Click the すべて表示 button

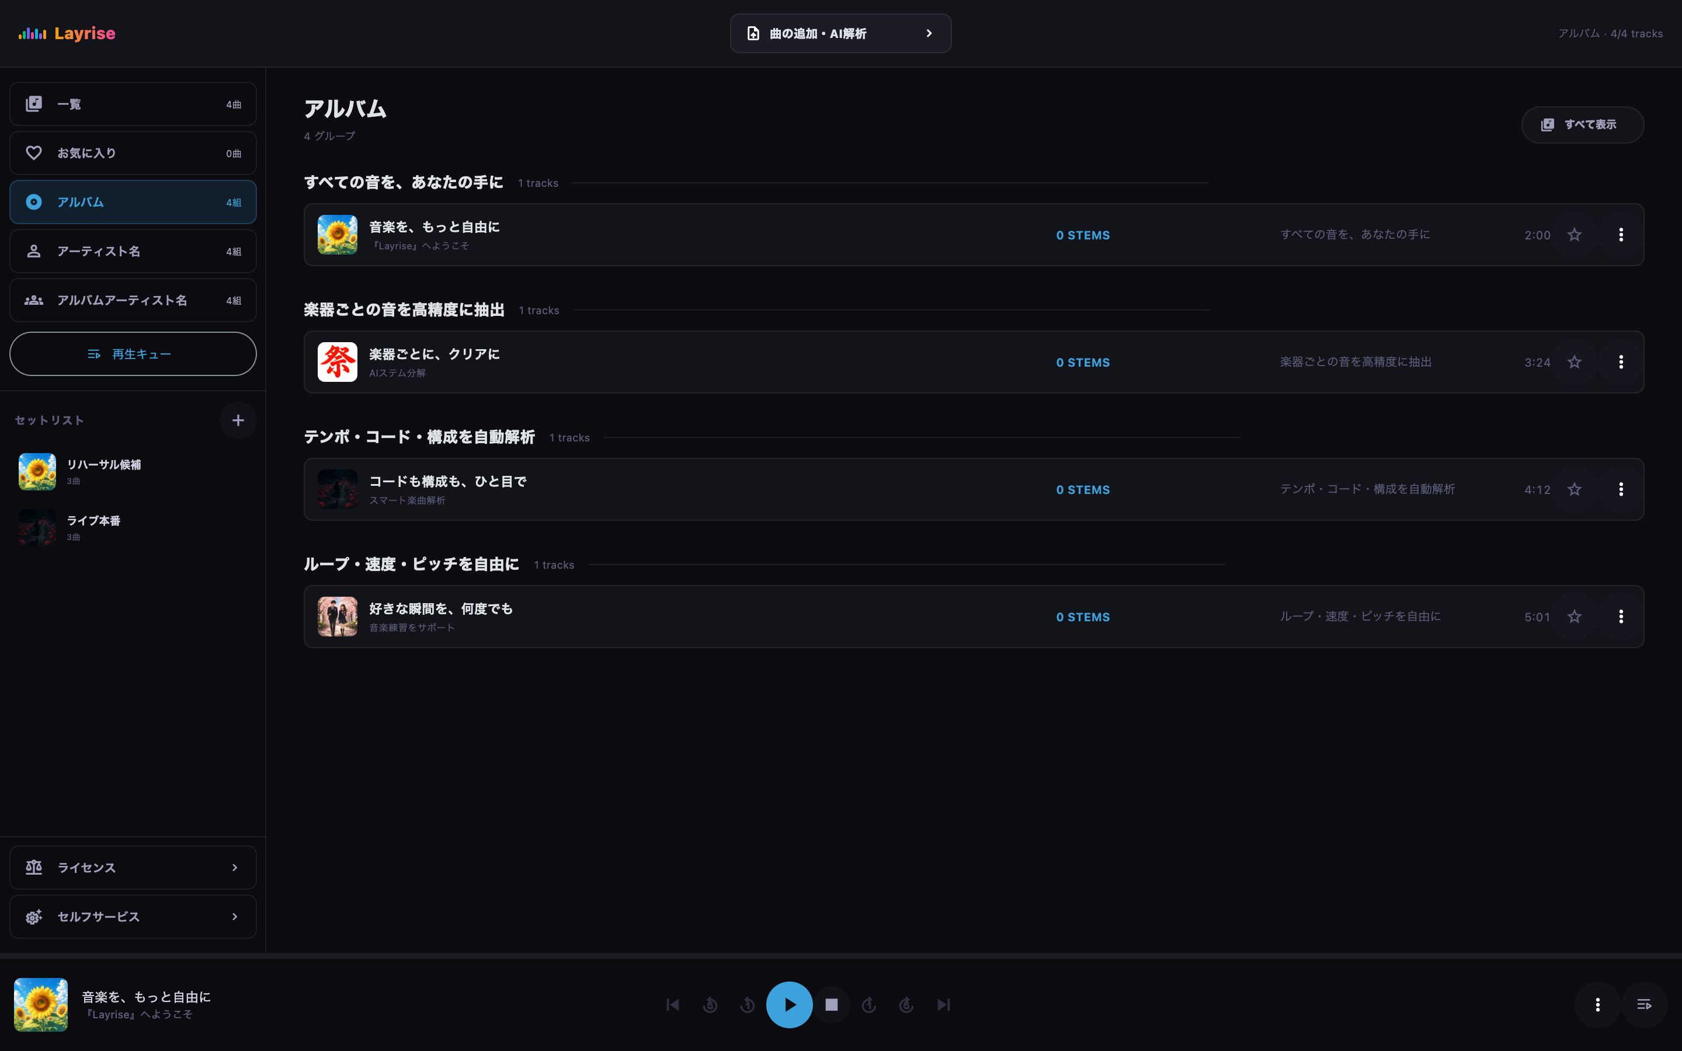coord(1583,124)
